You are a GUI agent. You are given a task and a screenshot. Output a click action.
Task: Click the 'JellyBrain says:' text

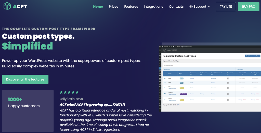click(x=72, y=99)
